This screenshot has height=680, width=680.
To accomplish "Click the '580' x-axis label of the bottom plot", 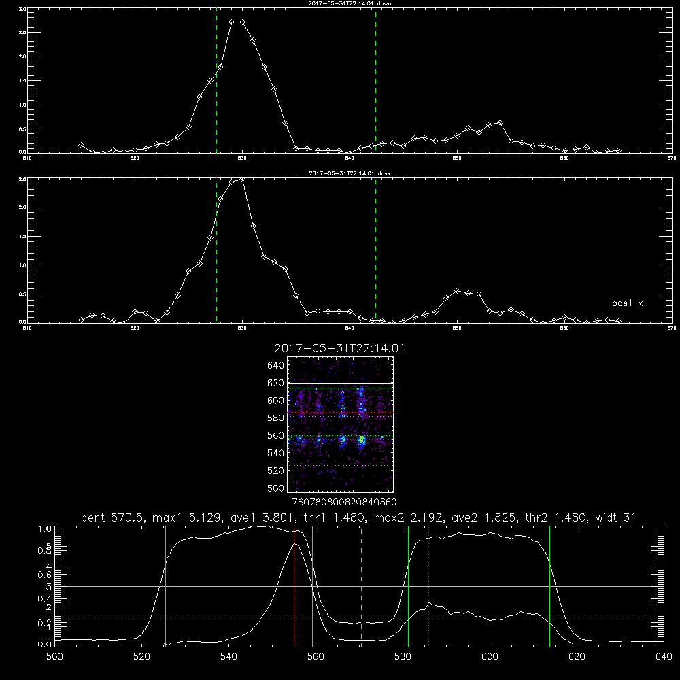I will click(x=403, y=657).
